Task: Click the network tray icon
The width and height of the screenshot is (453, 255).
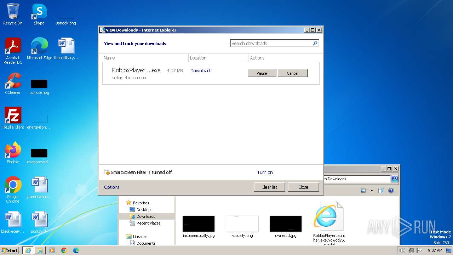Action: 411,250
